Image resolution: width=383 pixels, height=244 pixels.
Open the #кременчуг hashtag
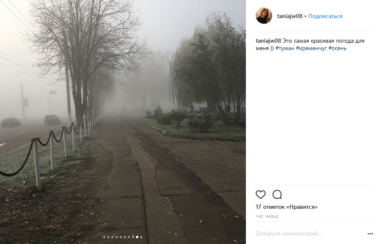pyautogui.click(x=311, y=48)
